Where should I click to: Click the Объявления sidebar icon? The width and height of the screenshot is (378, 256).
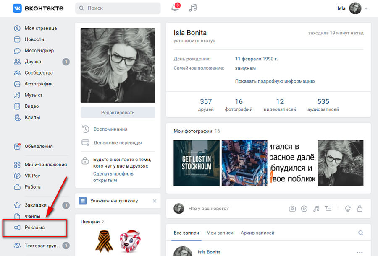point(17,146)
